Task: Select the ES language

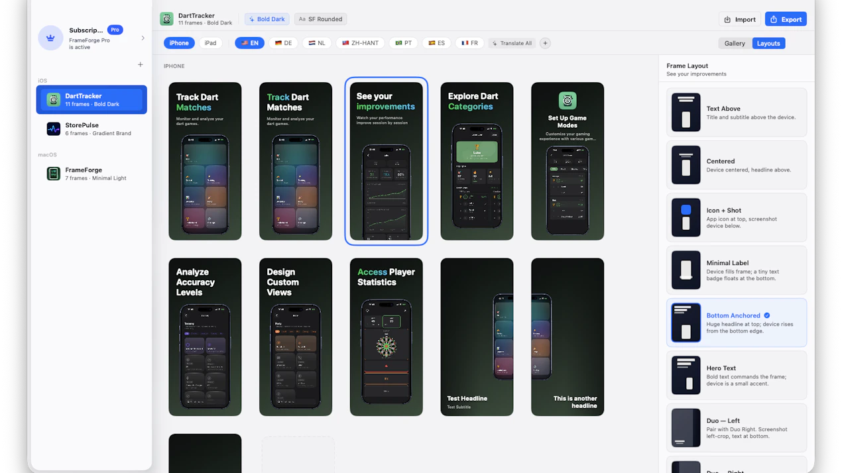Action: pyautogui.click(x=436, y=43)
